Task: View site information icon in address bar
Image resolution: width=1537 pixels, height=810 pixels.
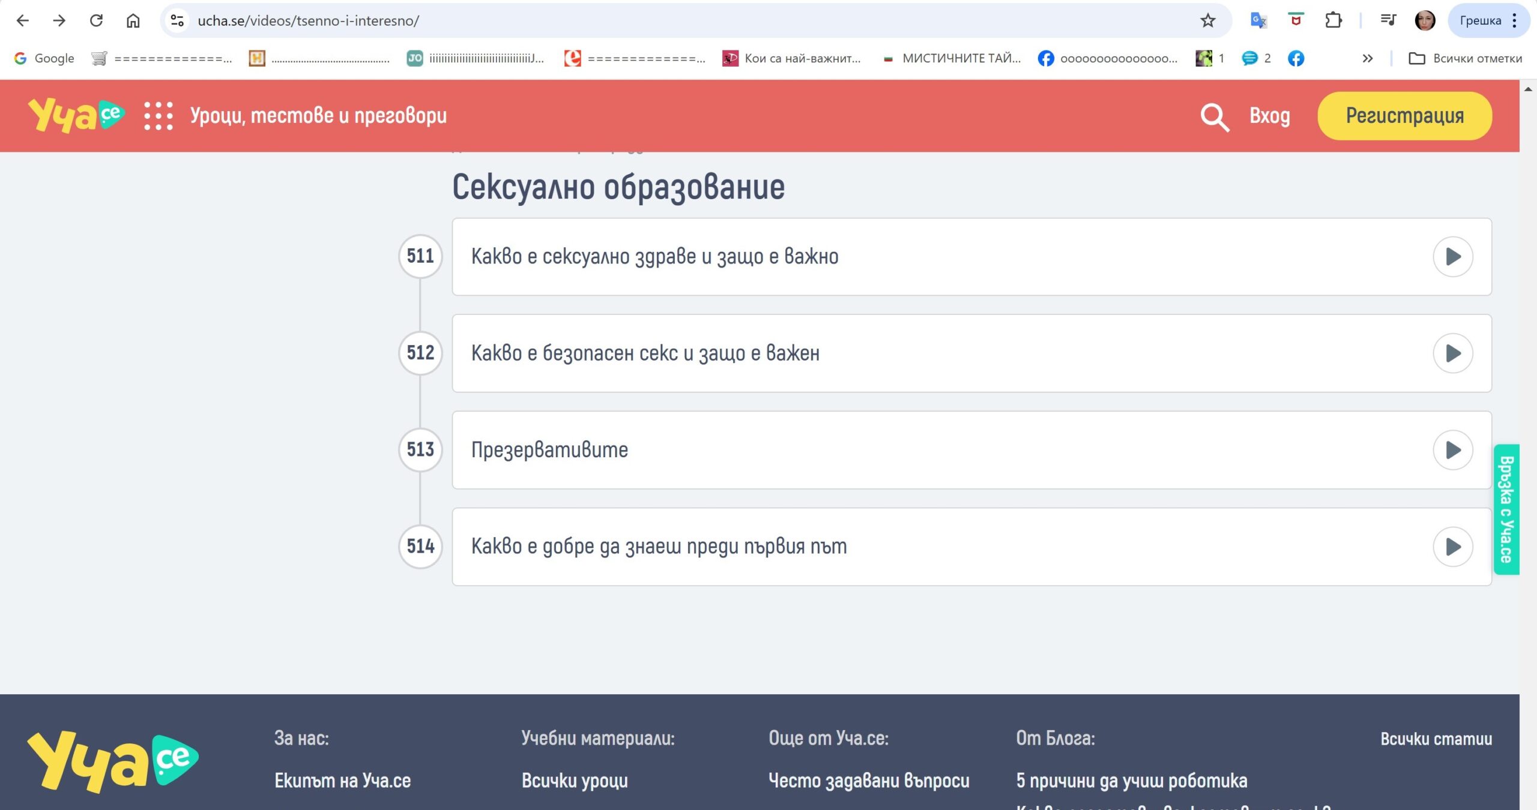Action: pos(177,20)
